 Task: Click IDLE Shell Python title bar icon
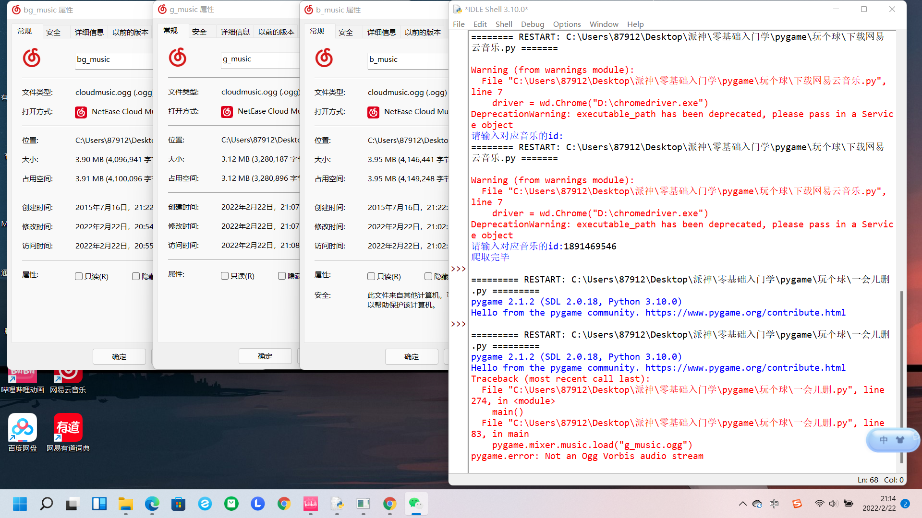point(458,10)
